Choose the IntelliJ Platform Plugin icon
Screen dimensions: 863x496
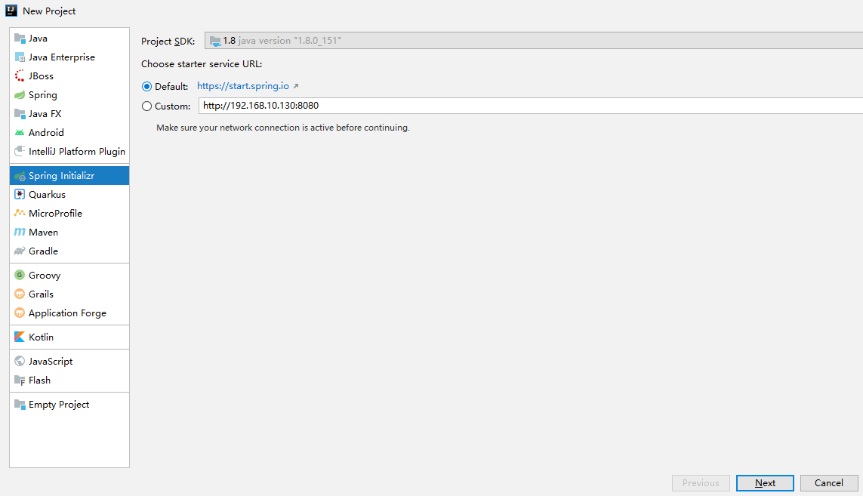coord(20,152)
